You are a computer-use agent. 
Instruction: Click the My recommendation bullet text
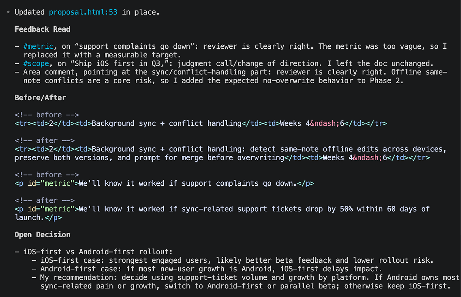[x=250, y=282]
